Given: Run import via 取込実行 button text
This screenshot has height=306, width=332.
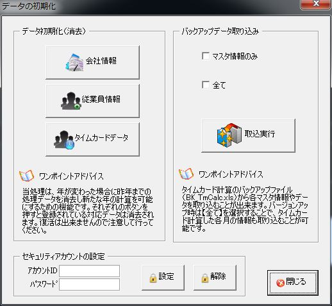Looking at the screenshot, I should click(x=260, y=133).
